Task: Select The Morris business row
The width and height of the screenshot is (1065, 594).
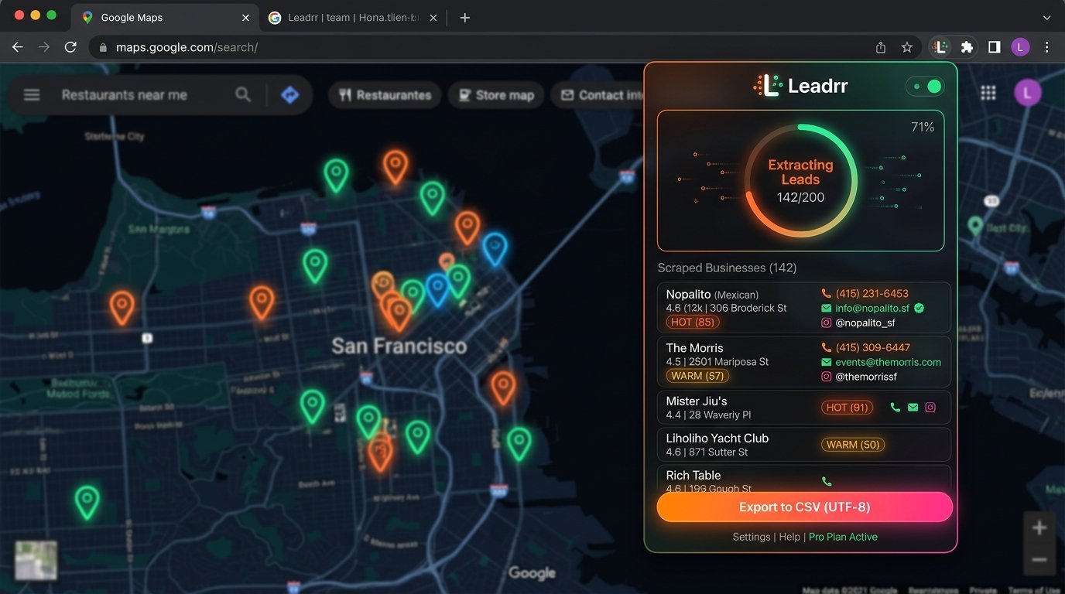Action: click(803, 361)
